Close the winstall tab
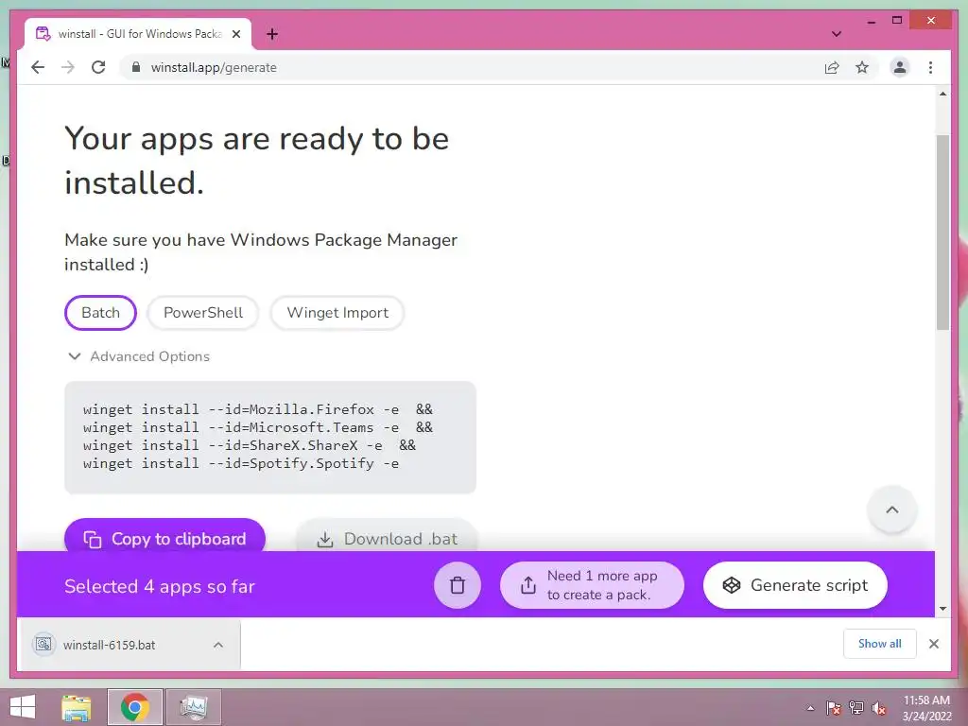This screenshot has height=726, width=968. point(235,34)
